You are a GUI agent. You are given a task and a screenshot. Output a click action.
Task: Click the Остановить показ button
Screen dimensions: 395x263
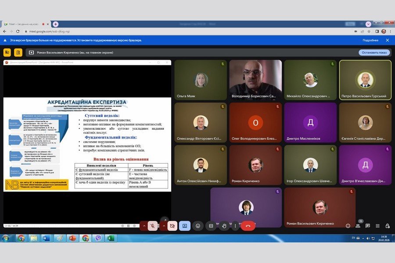(374, 53)
